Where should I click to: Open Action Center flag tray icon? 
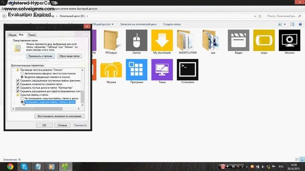tap(274, 167)
